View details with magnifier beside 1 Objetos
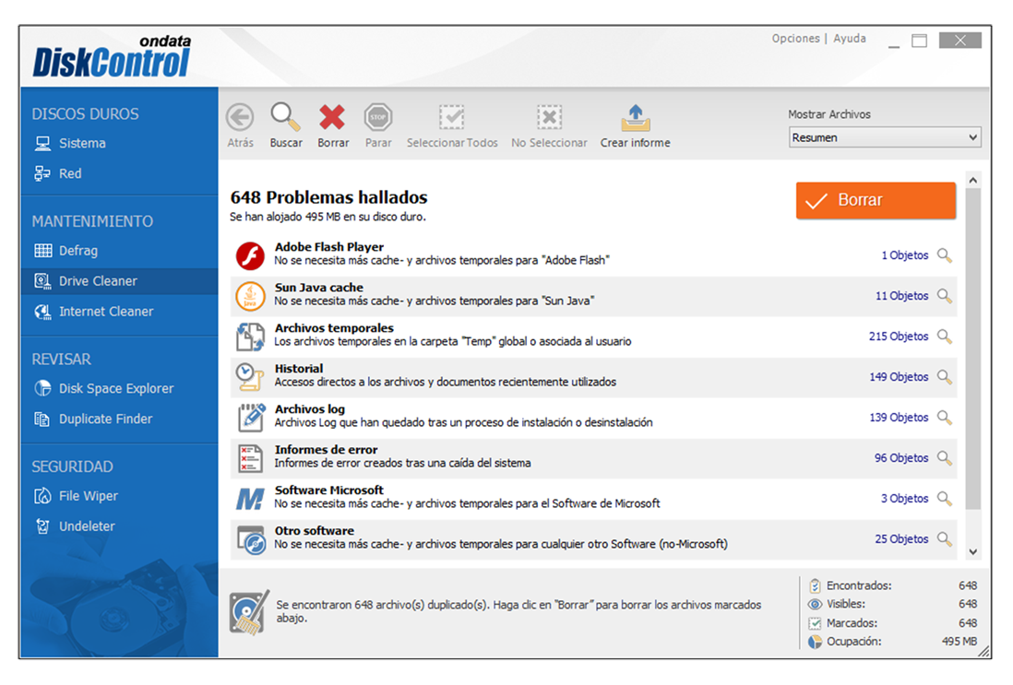Viewport: 1013px width, 685px height. 945,255
